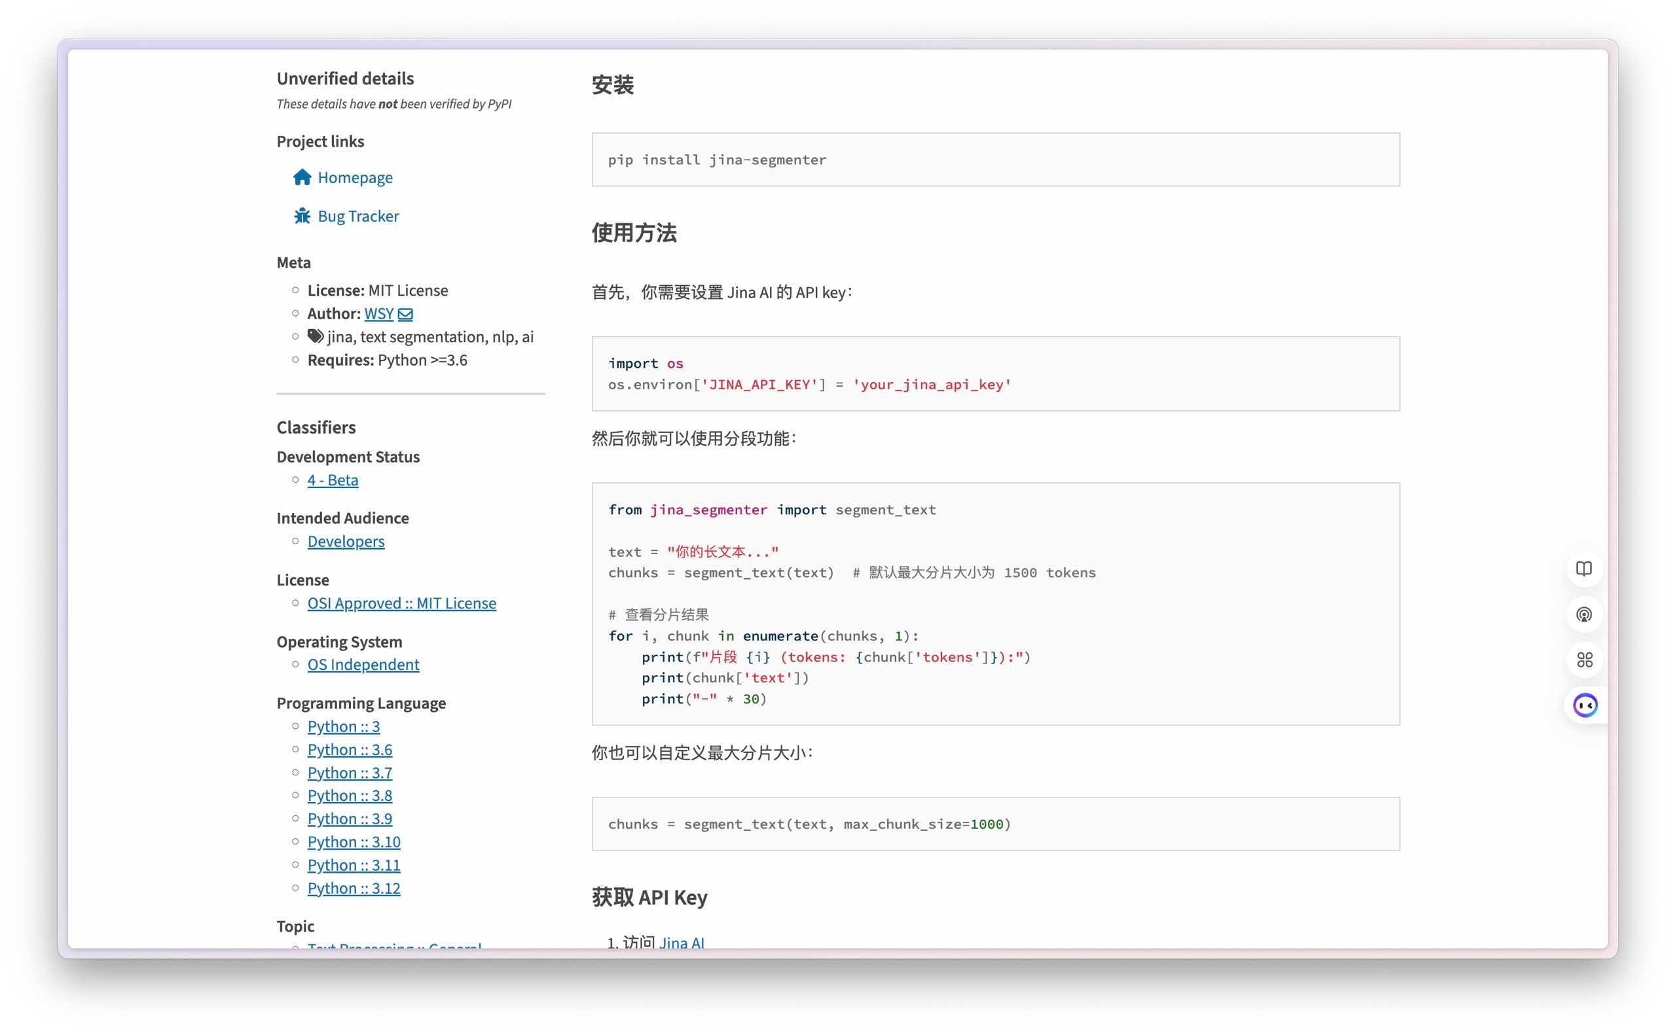This screenshot has width=1676, height=1035.
Task: Open the Homepage project link
Action: (x=355, y=177)
